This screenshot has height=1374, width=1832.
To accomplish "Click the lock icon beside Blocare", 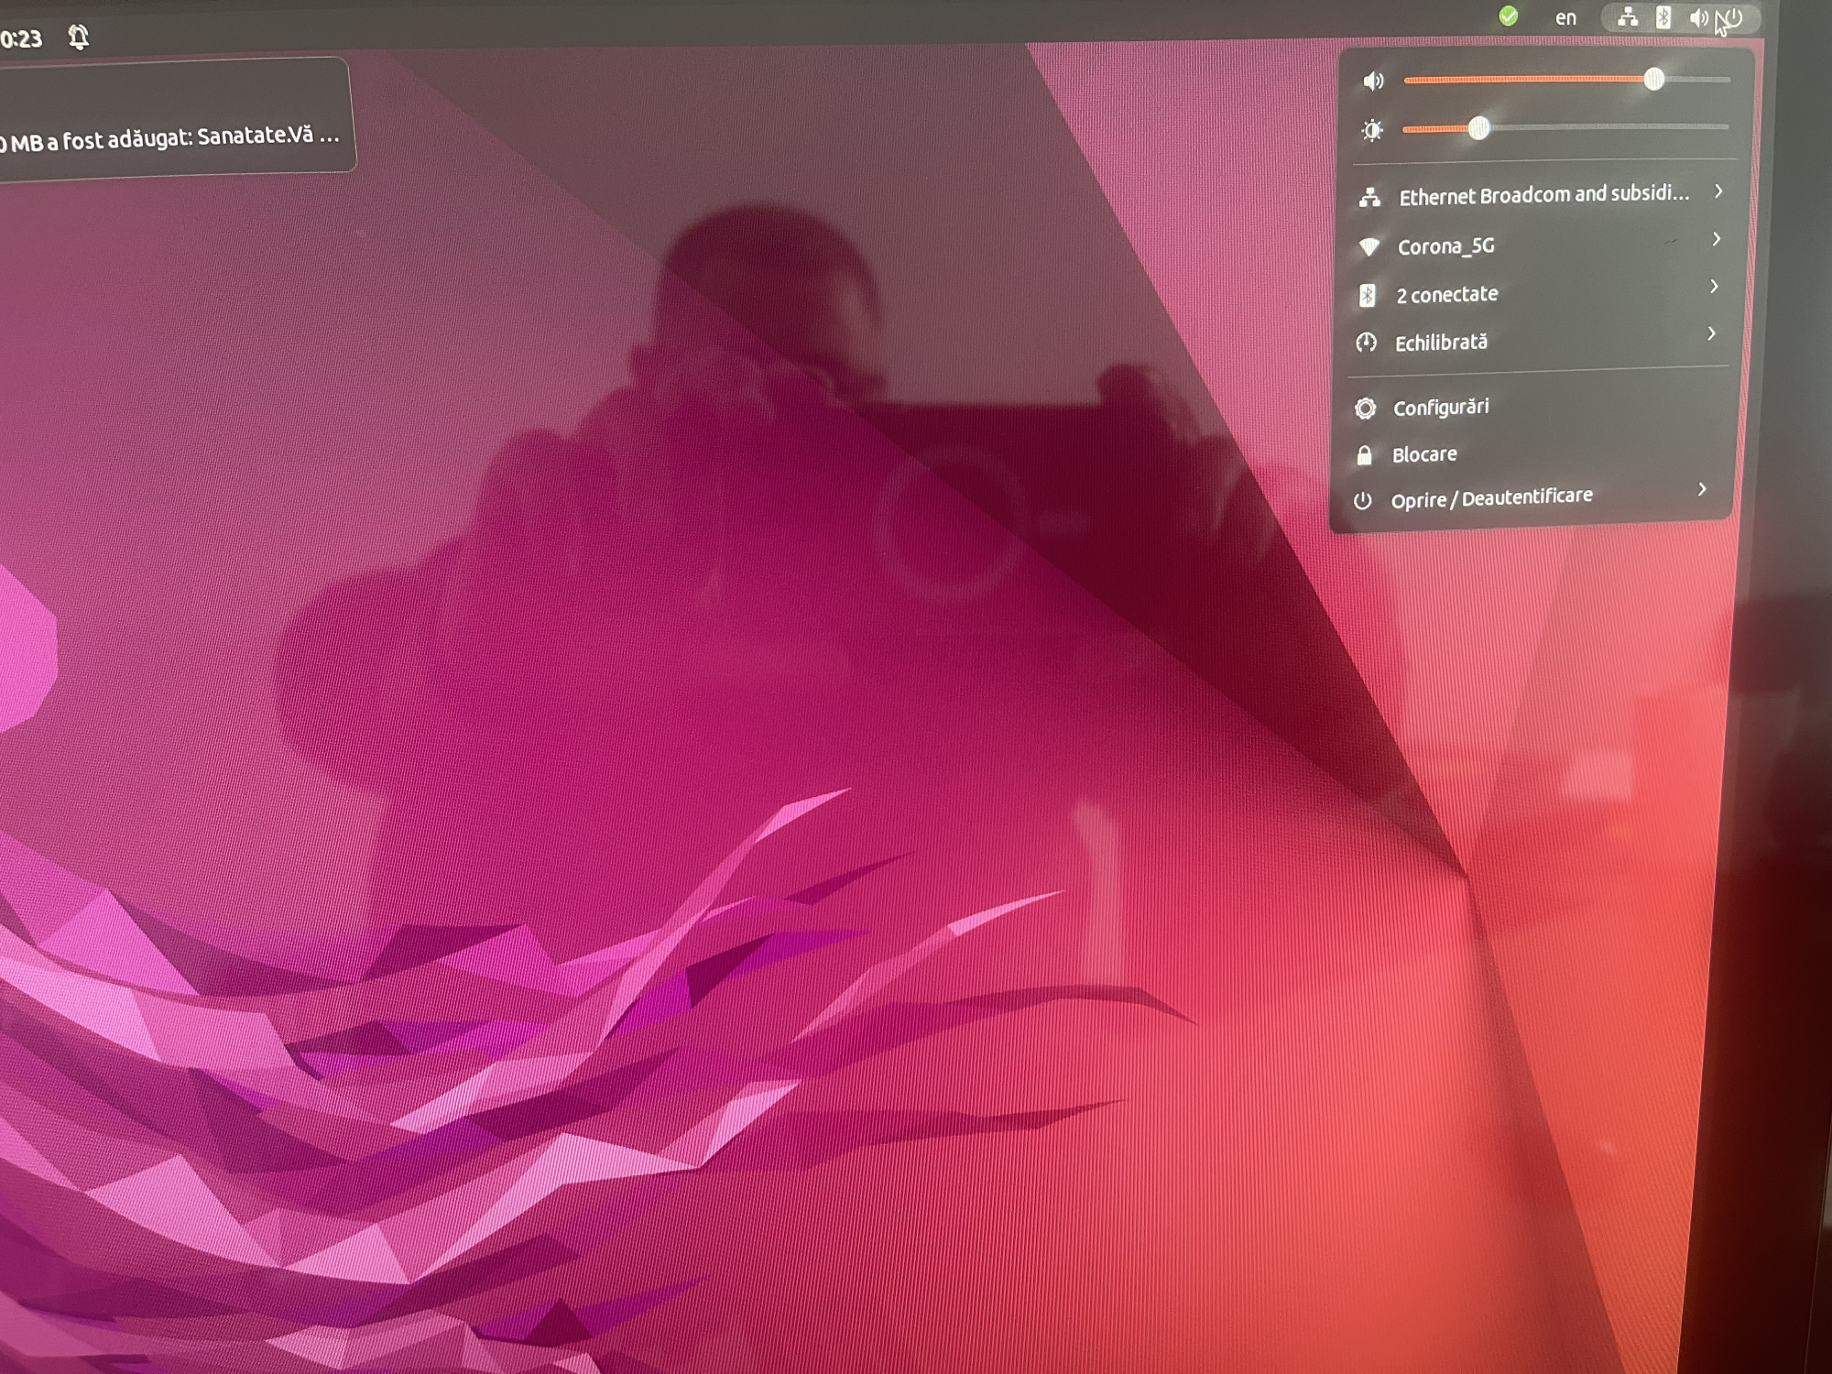I will (x=1364, y=455).
